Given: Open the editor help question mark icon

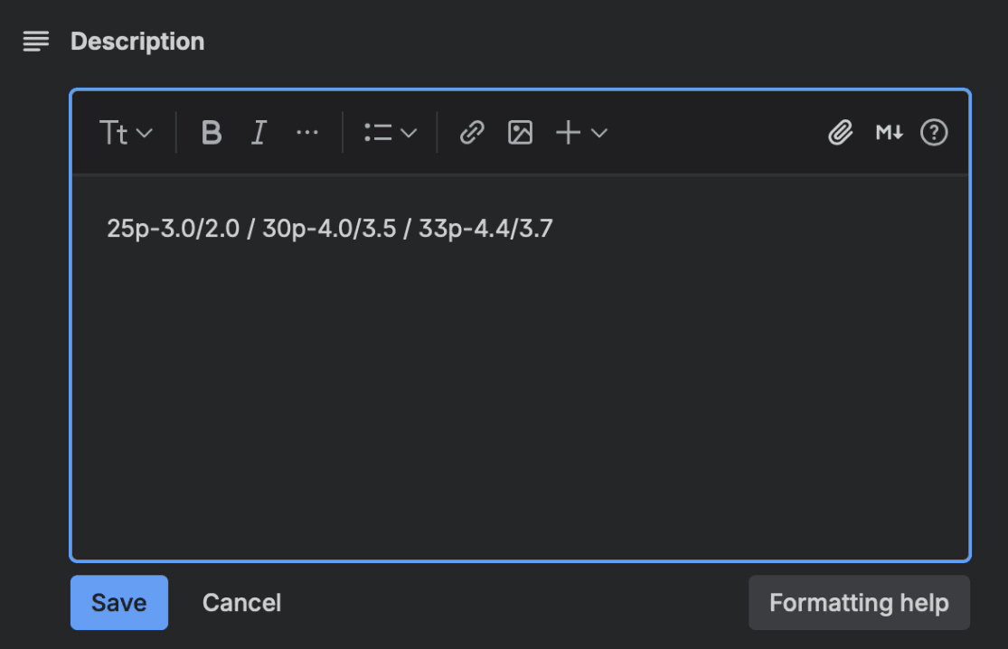Looking at the screenshot, I should (934, 133).
